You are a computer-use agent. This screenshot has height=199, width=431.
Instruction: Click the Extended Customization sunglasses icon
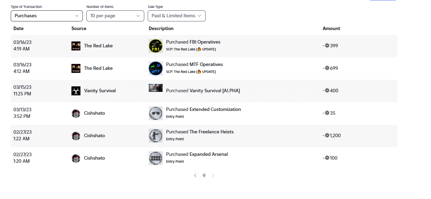156,113
